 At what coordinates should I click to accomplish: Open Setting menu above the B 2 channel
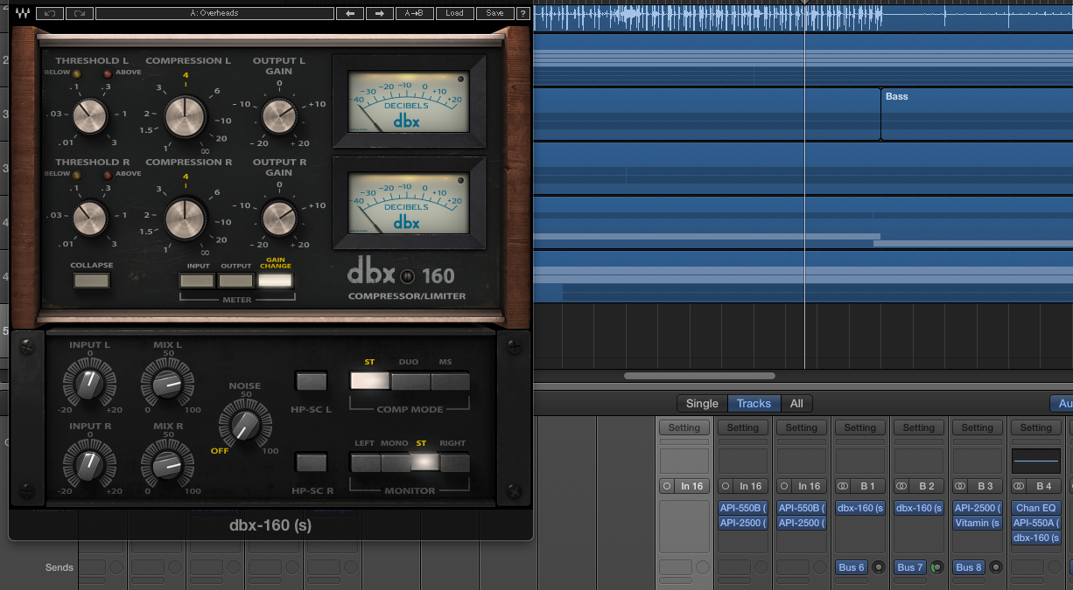click(x=918, y=427)
